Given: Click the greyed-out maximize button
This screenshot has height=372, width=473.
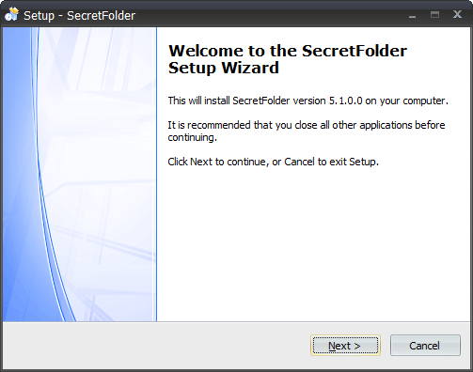Looking at the screenshot, I should click(x=434, y=15).
